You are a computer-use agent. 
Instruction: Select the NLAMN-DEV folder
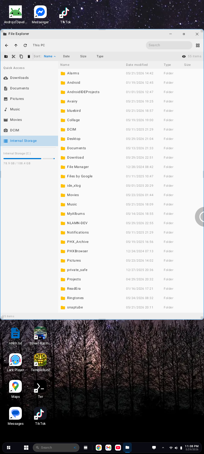[x=131, y=223]
